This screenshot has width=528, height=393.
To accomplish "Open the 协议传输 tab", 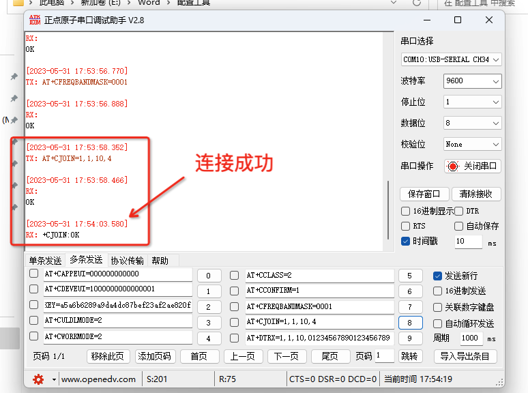I will pos(128,260).
